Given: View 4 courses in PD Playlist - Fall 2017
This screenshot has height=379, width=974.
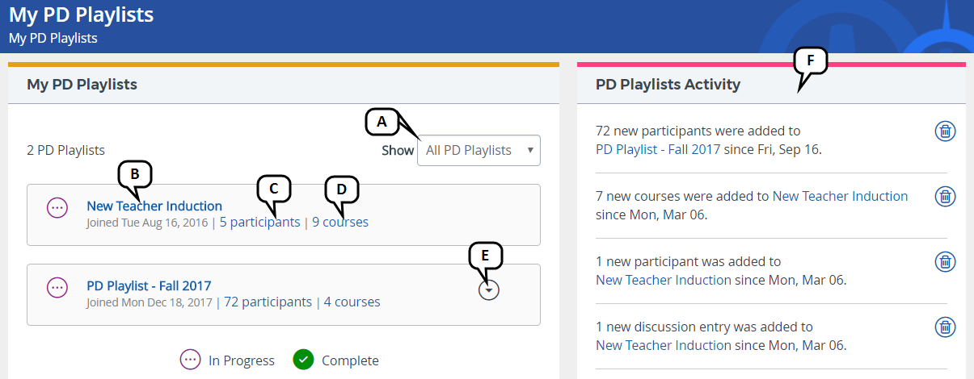Looking at the screenshot, I should click(352, 302).
